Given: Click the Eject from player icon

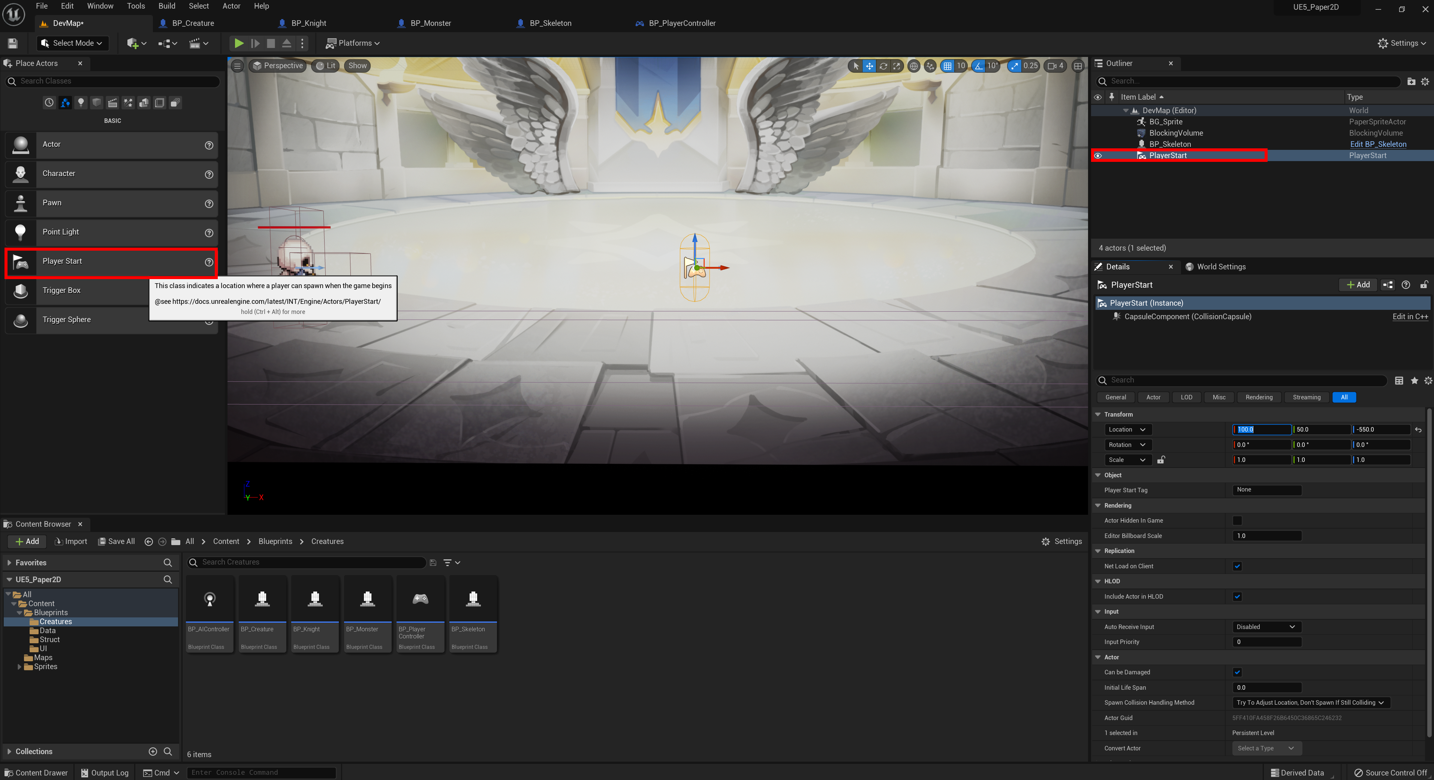Looking at the screenshot, I should coord(286,43).
